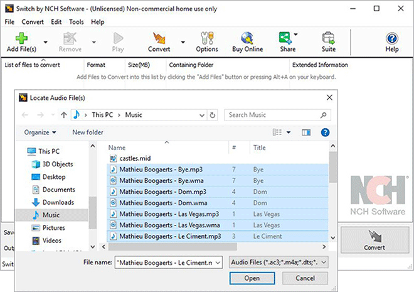This screenshot has height=292, width=414.
Task: Open the Remove dropdown arrow
Action: 93,42
